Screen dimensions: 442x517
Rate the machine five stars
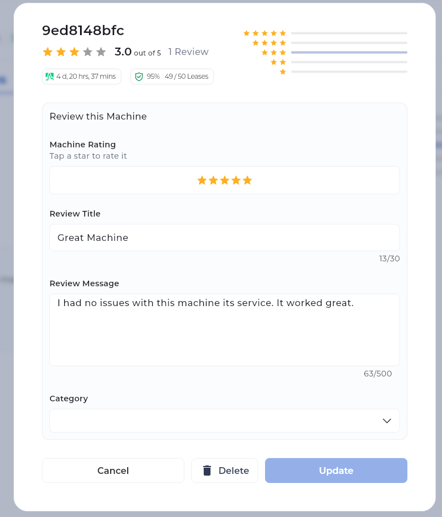[x=247, y=180]
